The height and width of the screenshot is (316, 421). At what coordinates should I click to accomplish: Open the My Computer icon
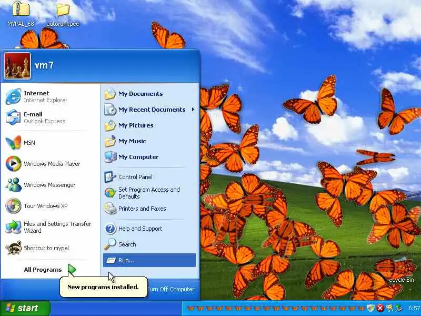coord(110,157)
